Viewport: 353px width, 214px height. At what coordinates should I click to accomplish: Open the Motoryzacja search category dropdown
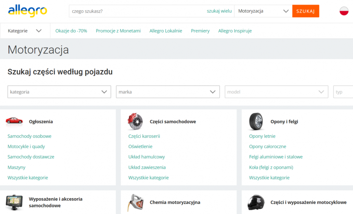(263, 11)
